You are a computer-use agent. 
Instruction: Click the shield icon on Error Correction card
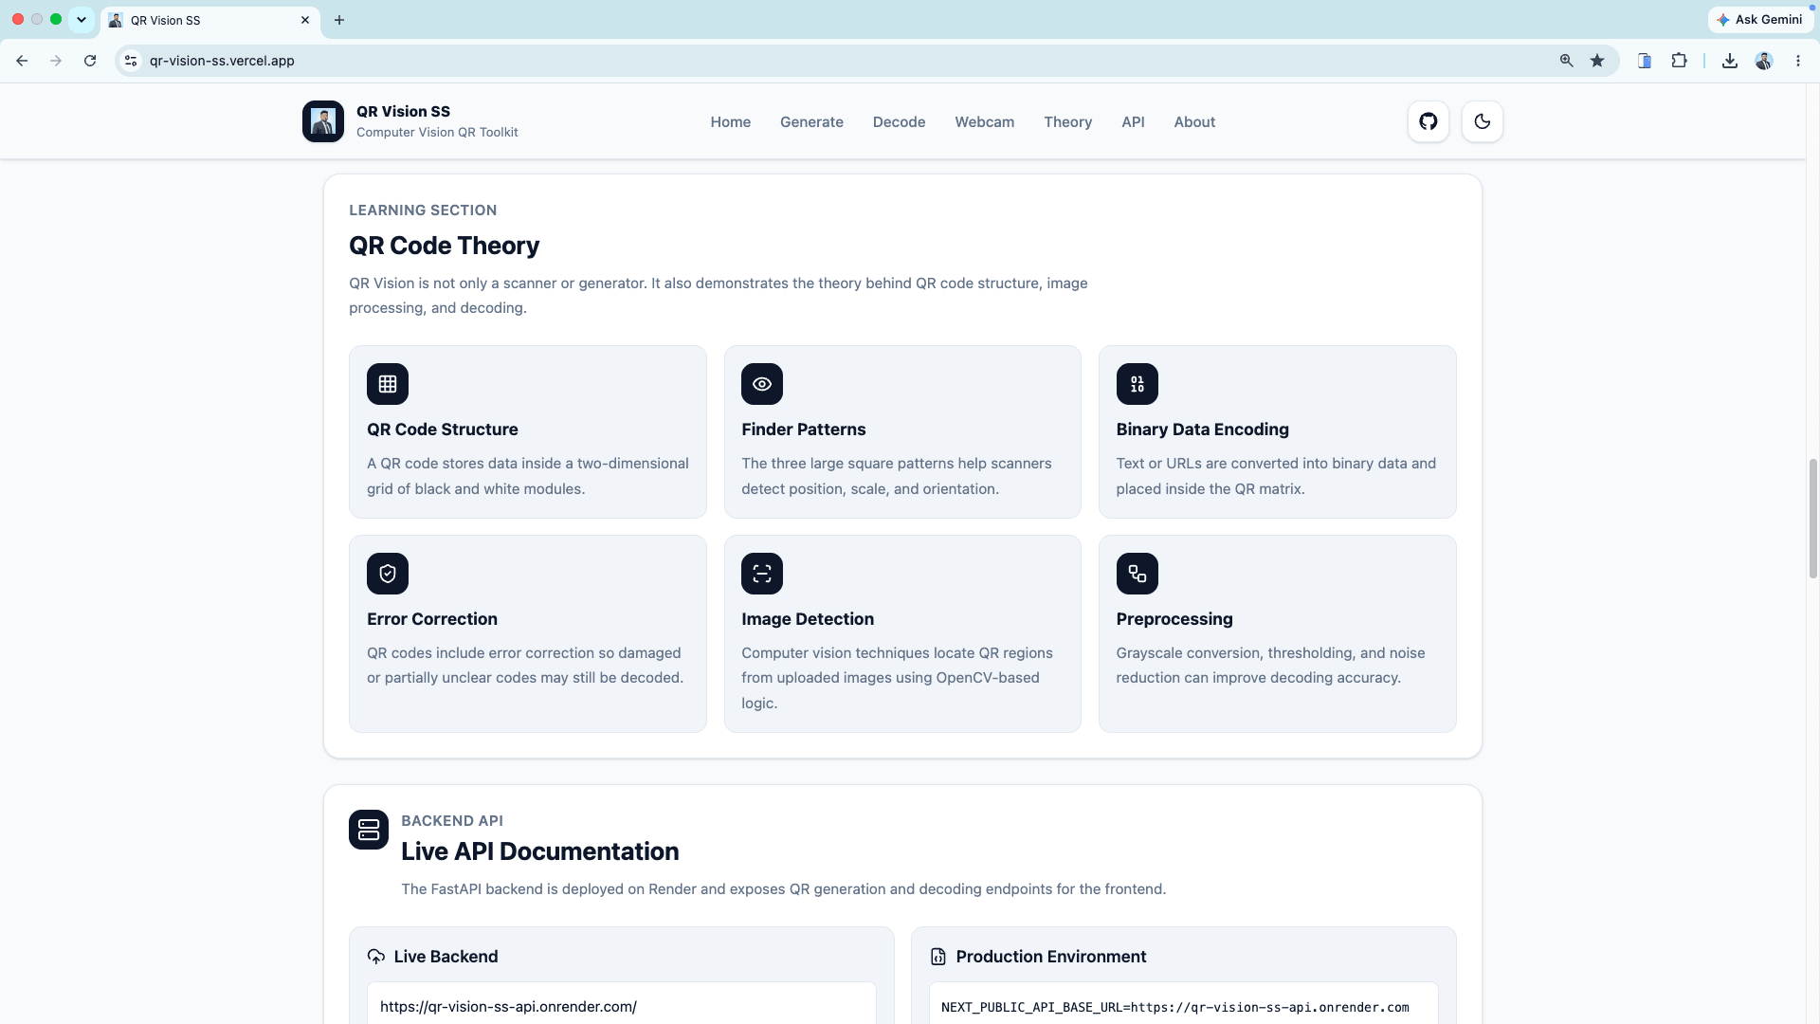click(388, 574)
